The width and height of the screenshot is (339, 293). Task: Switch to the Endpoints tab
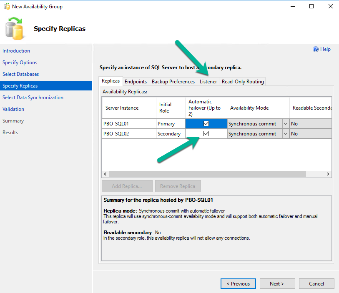[136, 81]
